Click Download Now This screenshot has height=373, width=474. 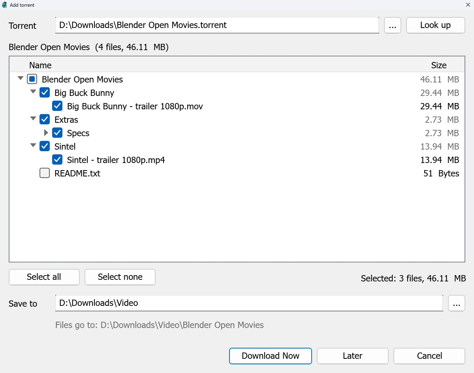tap(271, 356)
